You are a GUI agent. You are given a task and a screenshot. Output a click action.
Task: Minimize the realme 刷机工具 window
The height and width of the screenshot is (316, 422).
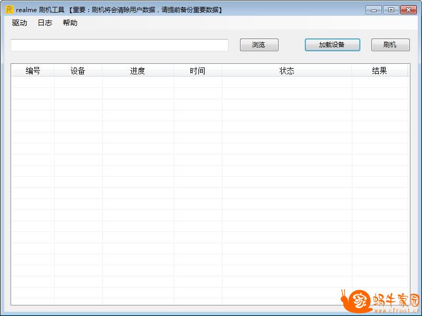373,10
